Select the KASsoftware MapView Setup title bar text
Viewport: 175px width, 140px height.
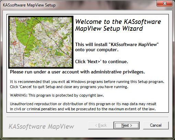click(29, 5)
